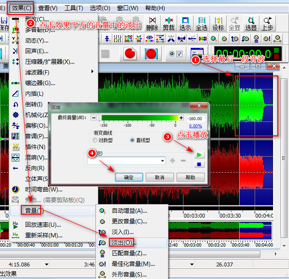289x279 pixels.
Task: Click the 设标 toolbar icon
Action: (218, 24)
